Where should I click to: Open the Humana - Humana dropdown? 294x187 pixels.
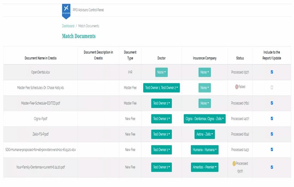[x=205, y=150]
